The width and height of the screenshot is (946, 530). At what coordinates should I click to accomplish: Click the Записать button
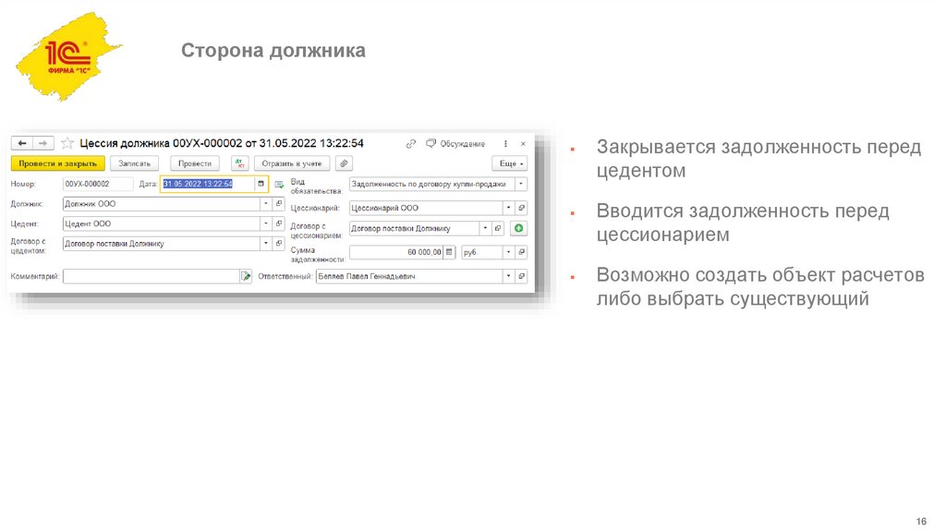(134, 163)
